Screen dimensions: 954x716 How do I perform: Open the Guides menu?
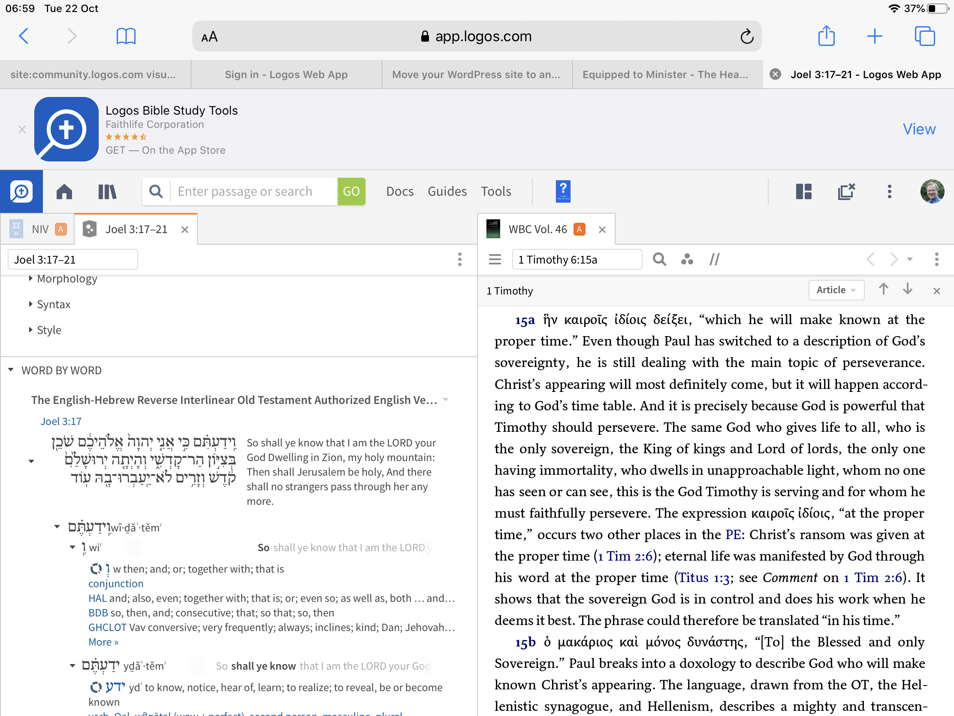click(x=447, y=191)
